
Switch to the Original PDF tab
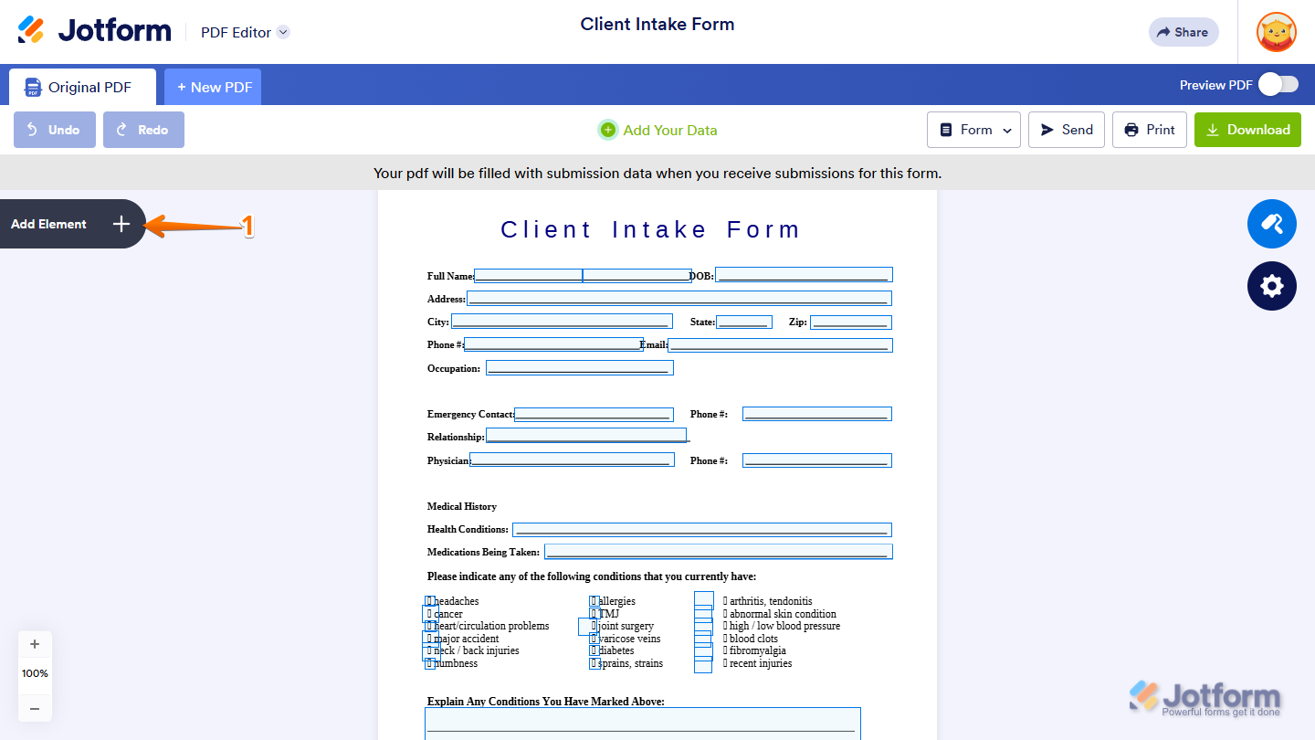pos(82,86)
